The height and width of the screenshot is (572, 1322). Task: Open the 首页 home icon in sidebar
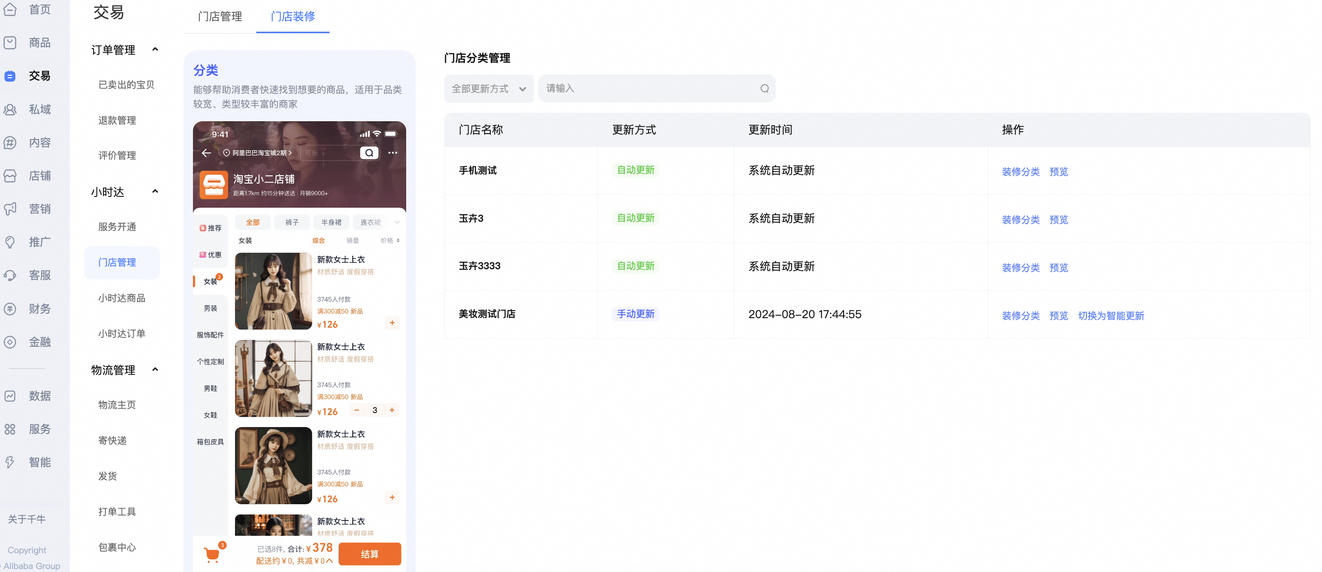[x=10, y=9]
